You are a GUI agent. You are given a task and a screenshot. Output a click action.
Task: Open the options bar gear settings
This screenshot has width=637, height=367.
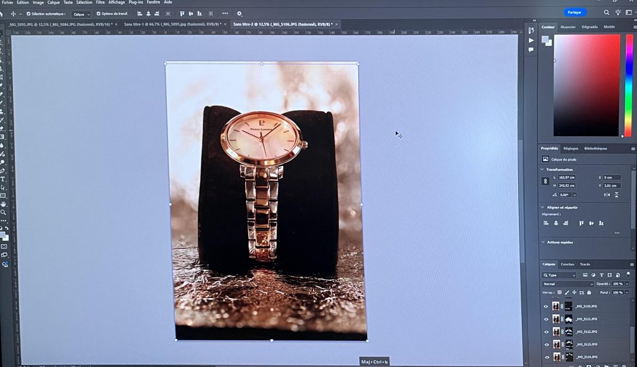(239, 13)
